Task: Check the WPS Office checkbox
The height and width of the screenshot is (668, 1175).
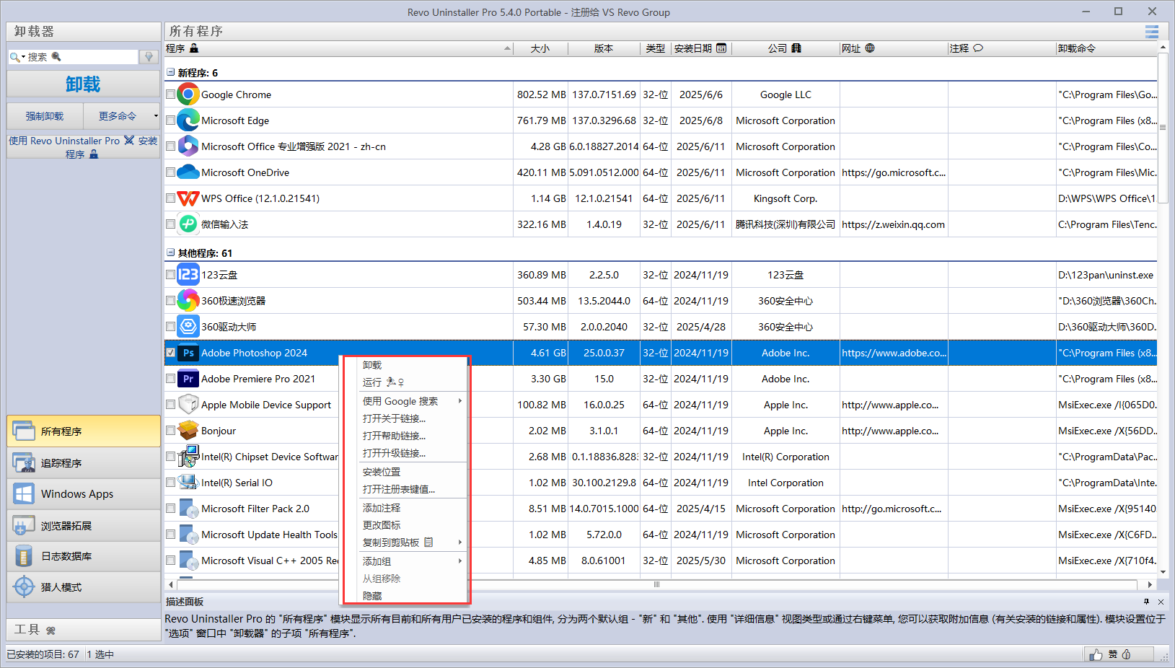Action: click(x=171, y=198)
